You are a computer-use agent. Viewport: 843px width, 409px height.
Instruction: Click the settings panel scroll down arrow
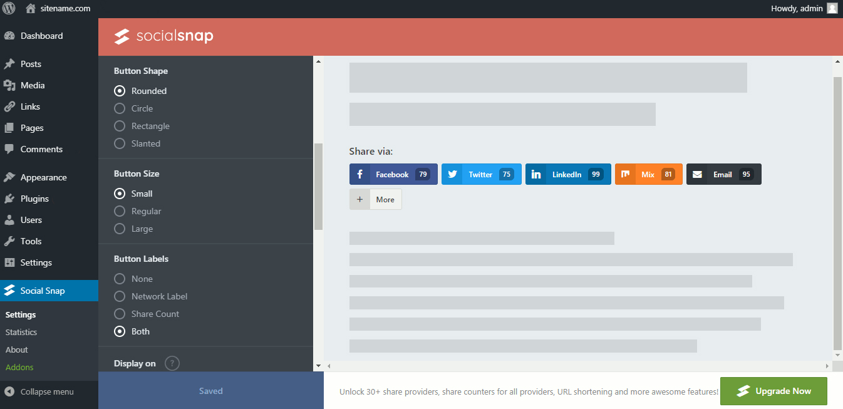tap(318, 365)
